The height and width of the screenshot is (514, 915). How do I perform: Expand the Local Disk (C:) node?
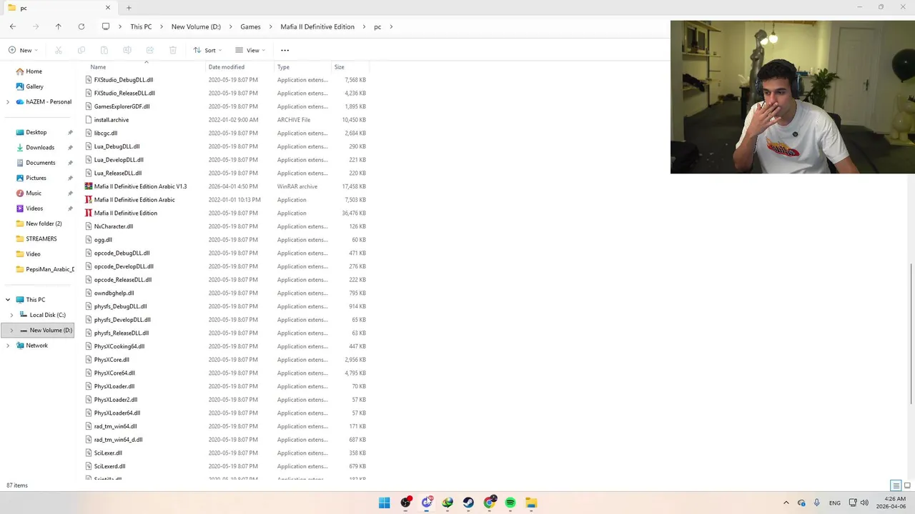coord(11,315)
